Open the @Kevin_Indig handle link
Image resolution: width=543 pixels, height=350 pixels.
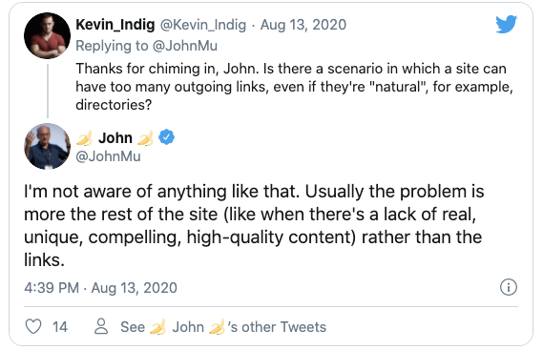pyautogui.click(x=203, y=25)
